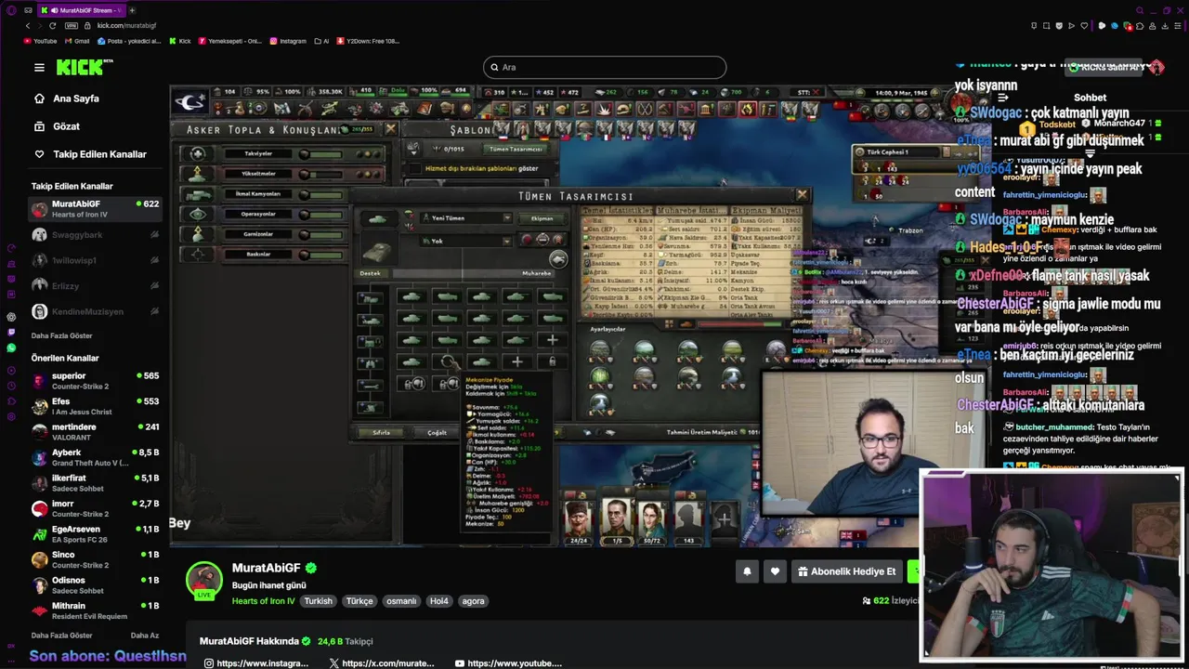This screenshot has height=669, width=1189.
Task: Click Çoğalt button in designer
Action: tap(437, 433)
